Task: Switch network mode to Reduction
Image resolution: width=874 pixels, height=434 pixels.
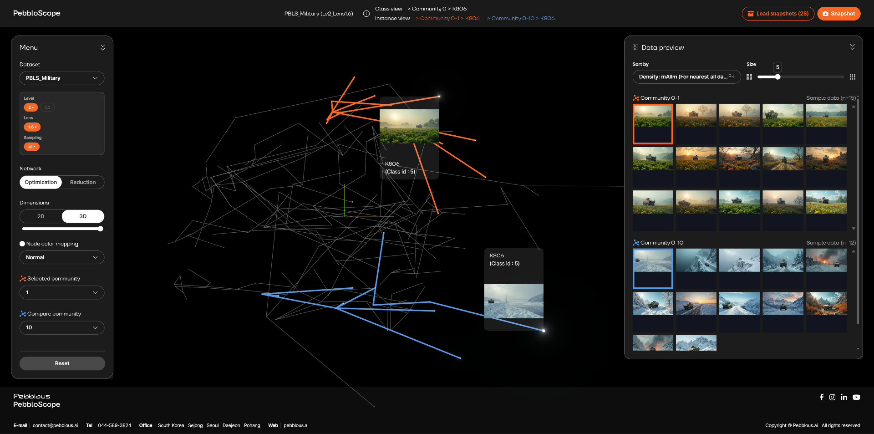Action: point(83,182)
